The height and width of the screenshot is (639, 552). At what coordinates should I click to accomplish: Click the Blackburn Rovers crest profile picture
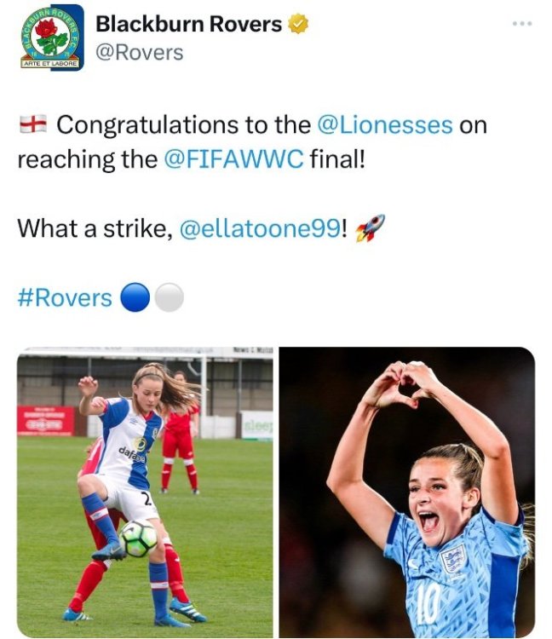[52, 37]
